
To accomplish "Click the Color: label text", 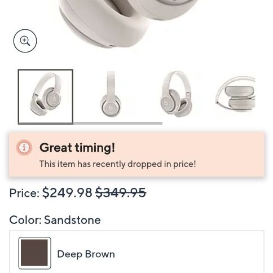I will click(x=25, y=220).
